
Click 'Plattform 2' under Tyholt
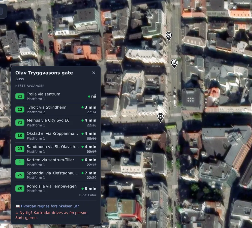coord(36,112)
